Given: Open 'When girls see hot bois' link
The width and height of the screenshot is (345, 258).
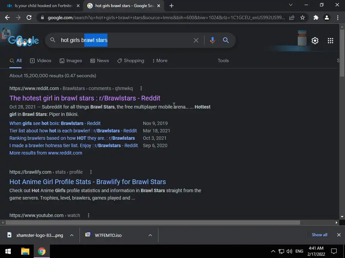Looking at the screenshot, I should [x=55, y=123].
